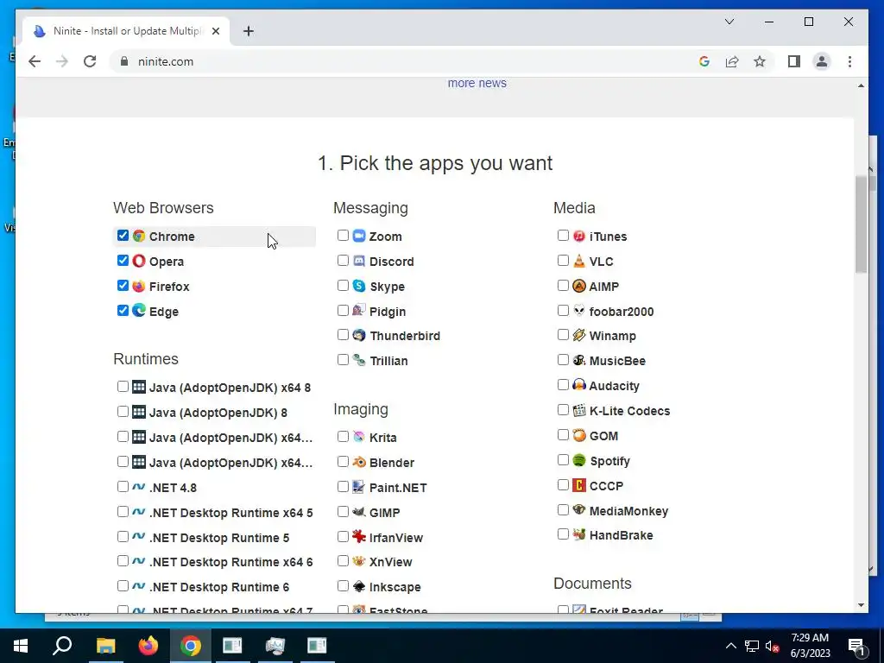884x663 pixels.
Task: Open taskbar search magnifier
Action: click(62, 646)
